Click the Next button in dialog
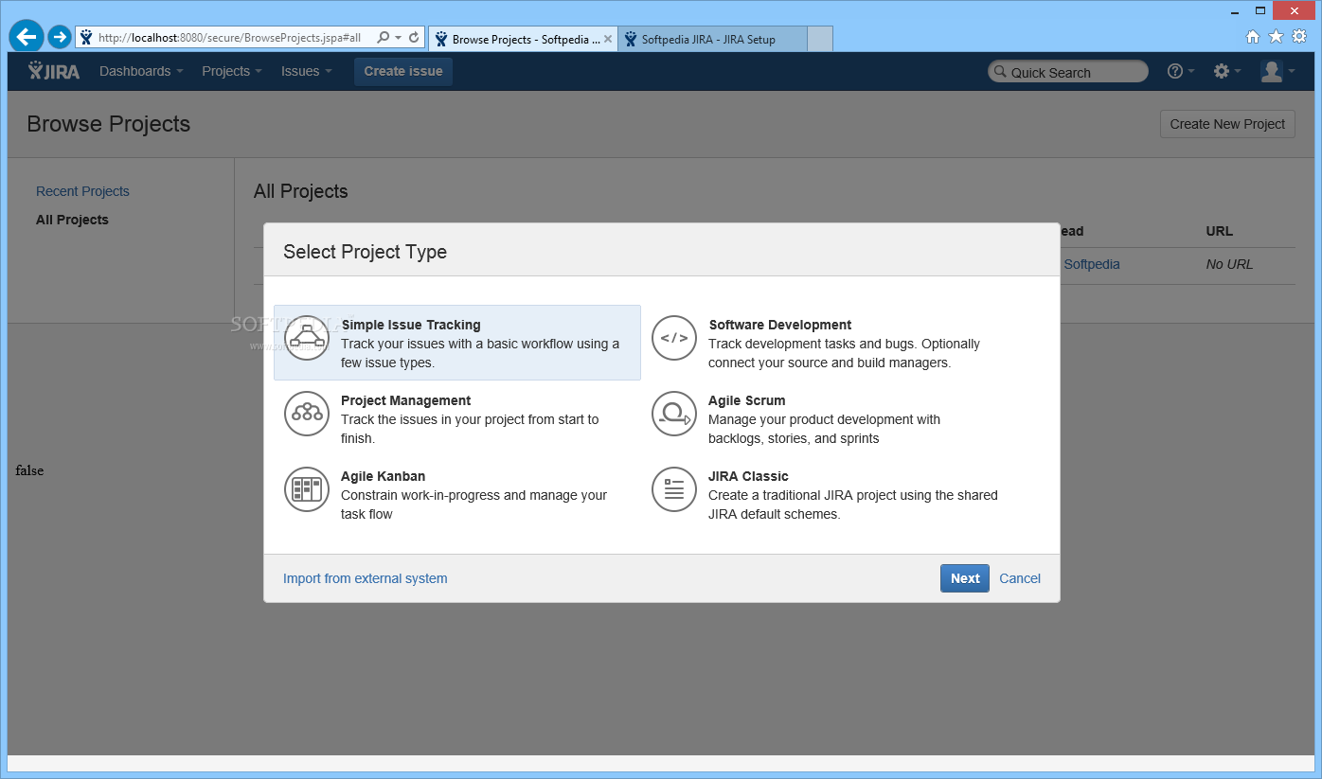The image size is (1322, 779). click(965, 578)
